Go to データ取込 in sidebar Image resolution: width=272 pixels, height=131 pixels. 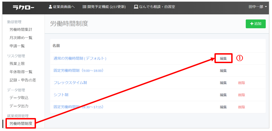point(19,98)
